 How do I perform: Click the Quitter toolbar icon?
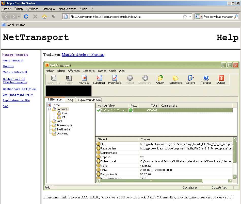[221, 78]
